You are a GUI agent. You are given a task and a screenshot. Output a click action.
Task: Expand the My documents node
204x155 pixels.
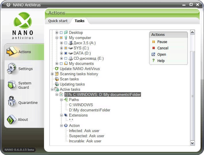(57, 63)
